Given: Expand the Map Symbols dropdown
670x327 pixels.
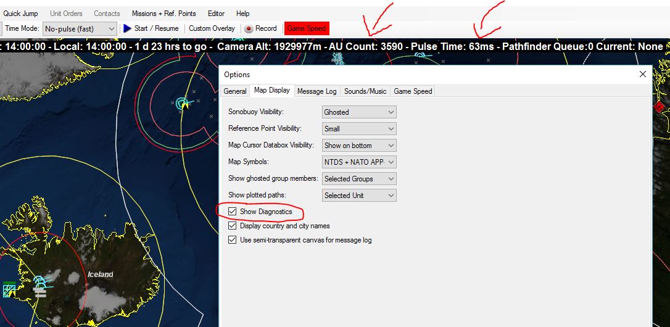Looking at the screenshot, I should (x=359, y=162).
